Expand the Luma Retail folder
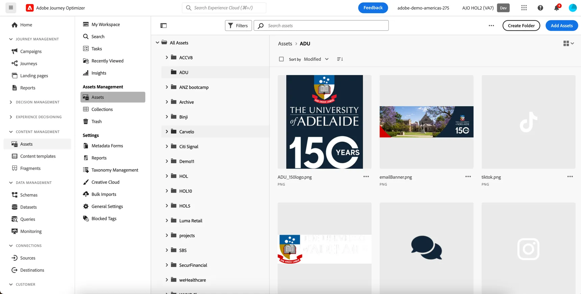Screen dimensions: 581x294 point(167,220)
